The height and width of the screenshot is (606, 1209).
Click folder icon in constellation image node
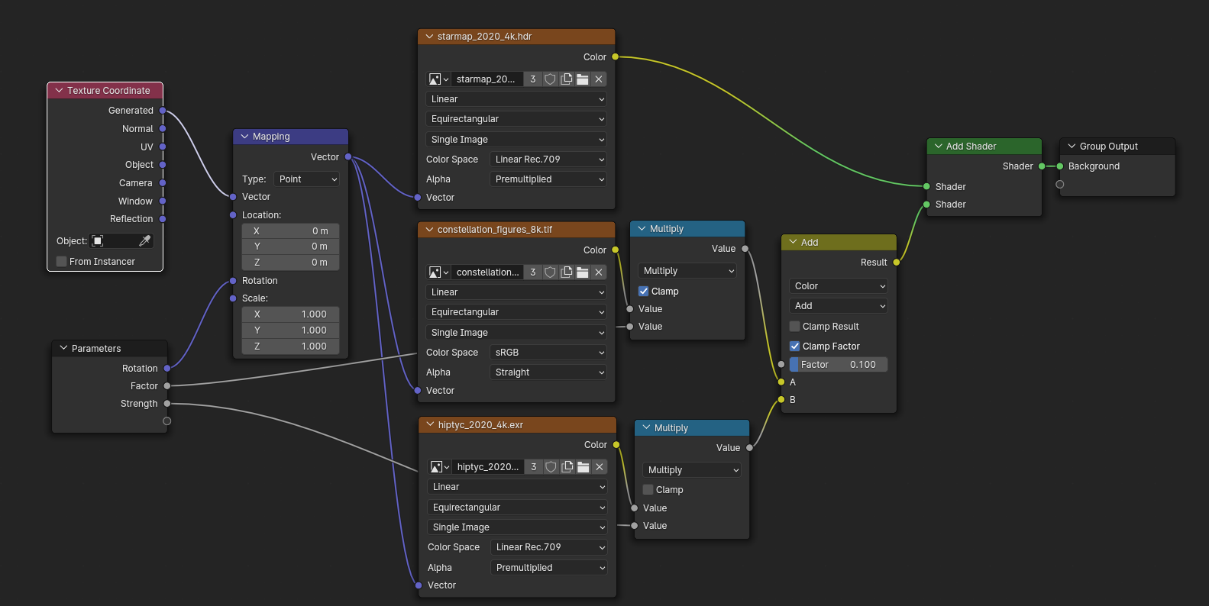[583, 272]
